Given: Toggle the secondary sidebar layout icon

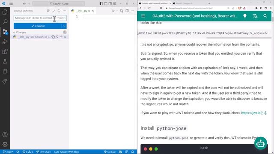Looking at the screenshot, I should (110, 3).
